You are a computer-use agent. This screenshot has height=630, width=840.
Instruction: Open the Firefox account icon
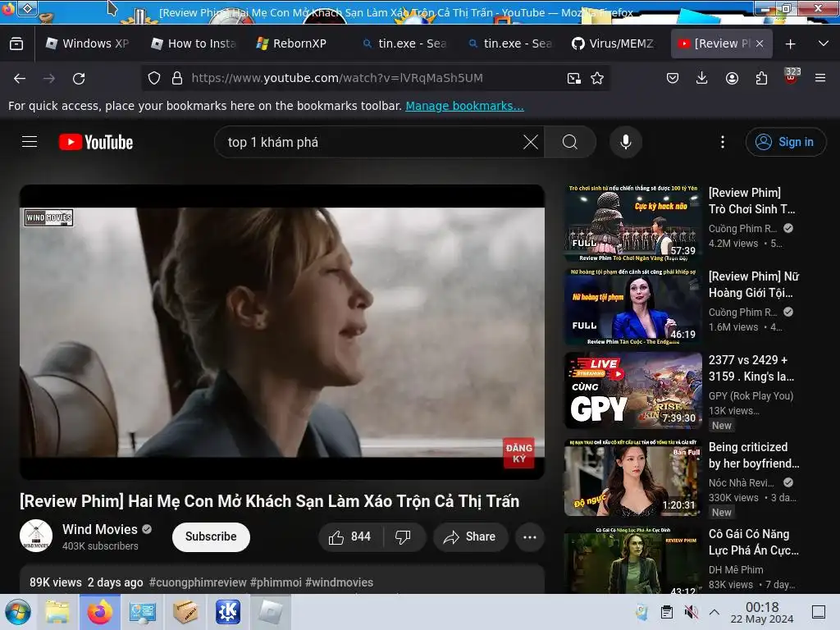click(x=732, y=78)
